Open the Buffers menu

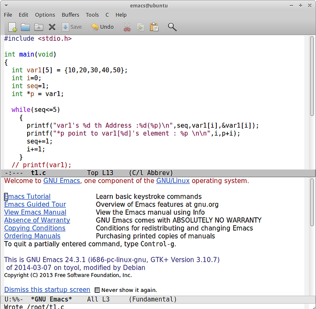(x=70, y=15)
